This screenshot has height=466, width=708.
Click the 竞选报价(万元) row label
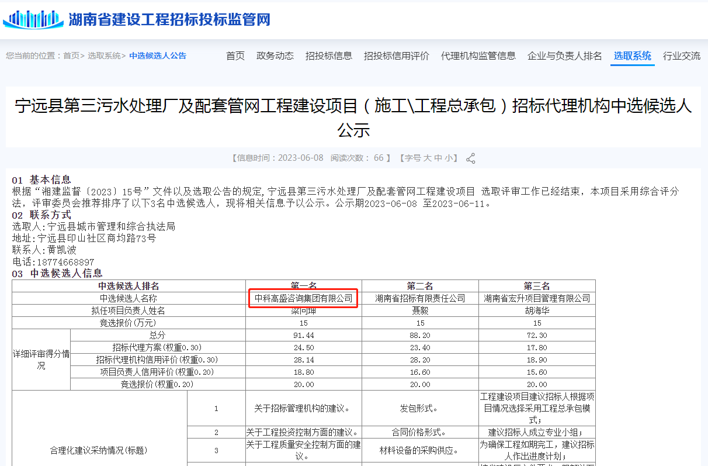tap(129, 323)
